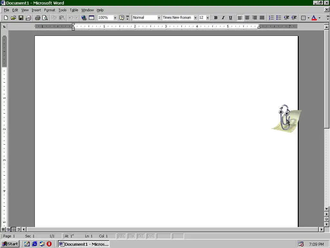Viewport: 330px width, 248px height.
Task: Open Tables and Borders toolbar icon
Action: pos(92,18)
